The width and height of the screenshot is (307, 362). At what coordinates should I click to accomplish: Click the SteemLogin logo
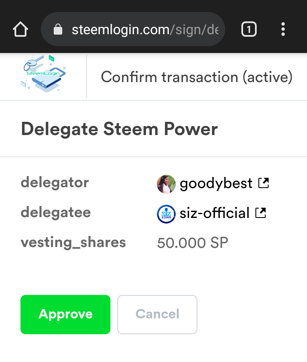pyautogui.click(x=43, y=74)
